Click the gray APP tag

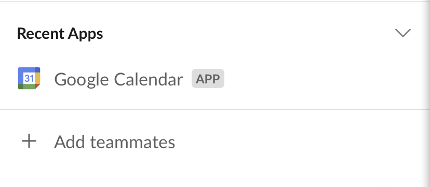pos(208,79)
